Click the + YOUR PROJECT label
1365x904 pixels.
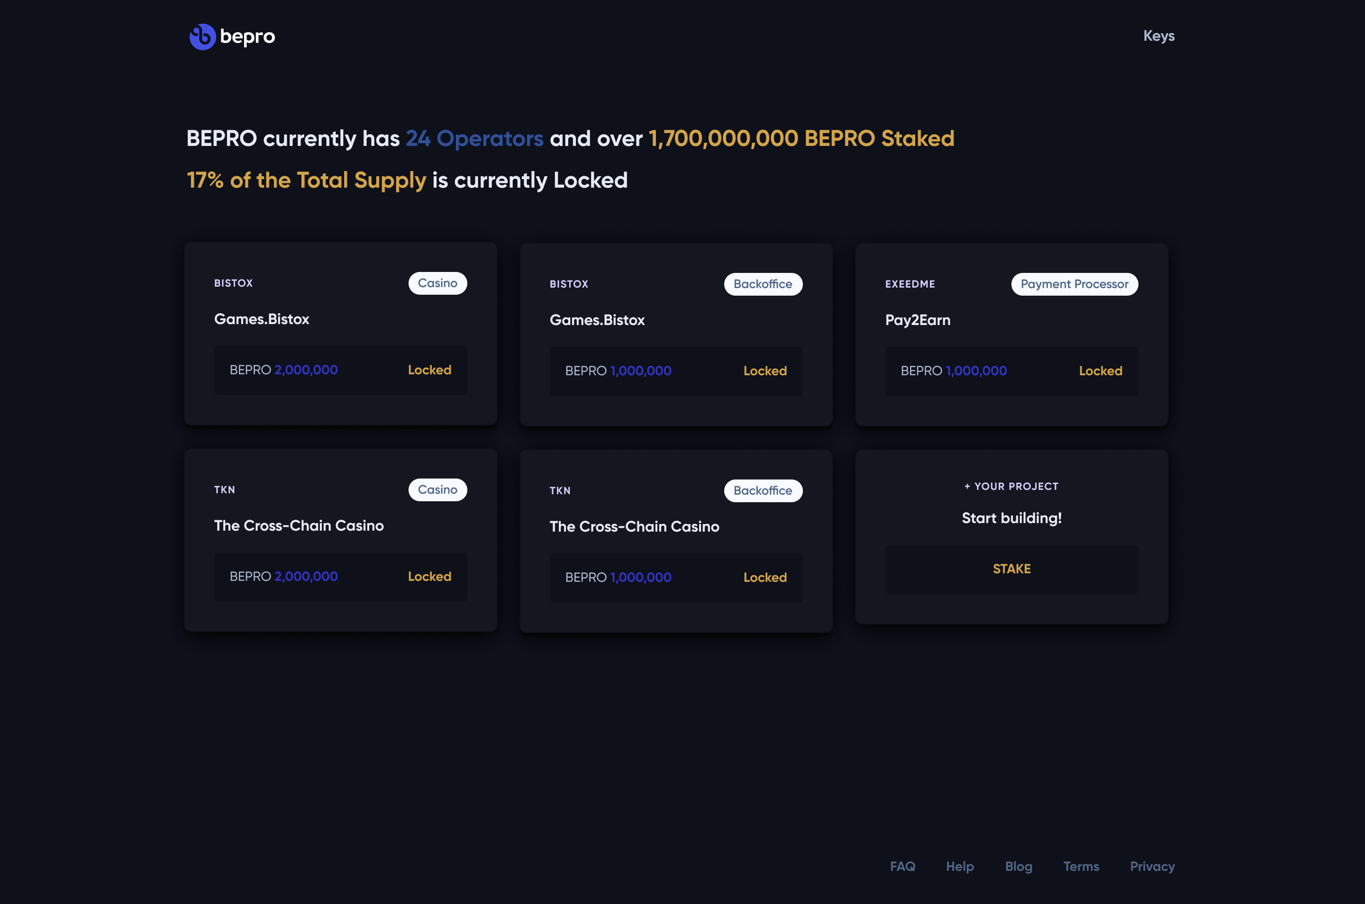[x=1011, y=487]
